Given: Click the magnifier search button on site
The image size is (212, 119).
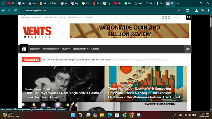Looking at the screenshot, I should (189, 17).
